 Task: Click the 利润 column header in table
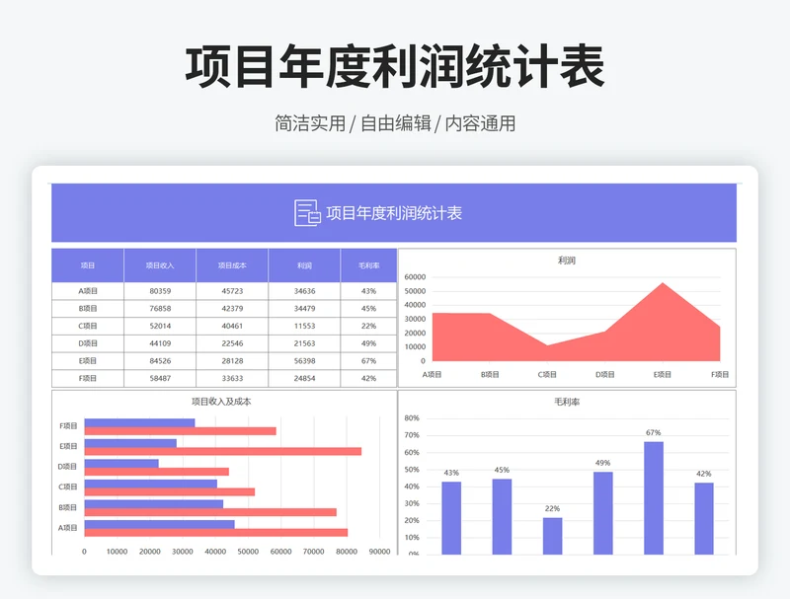[x=304, y=265]
